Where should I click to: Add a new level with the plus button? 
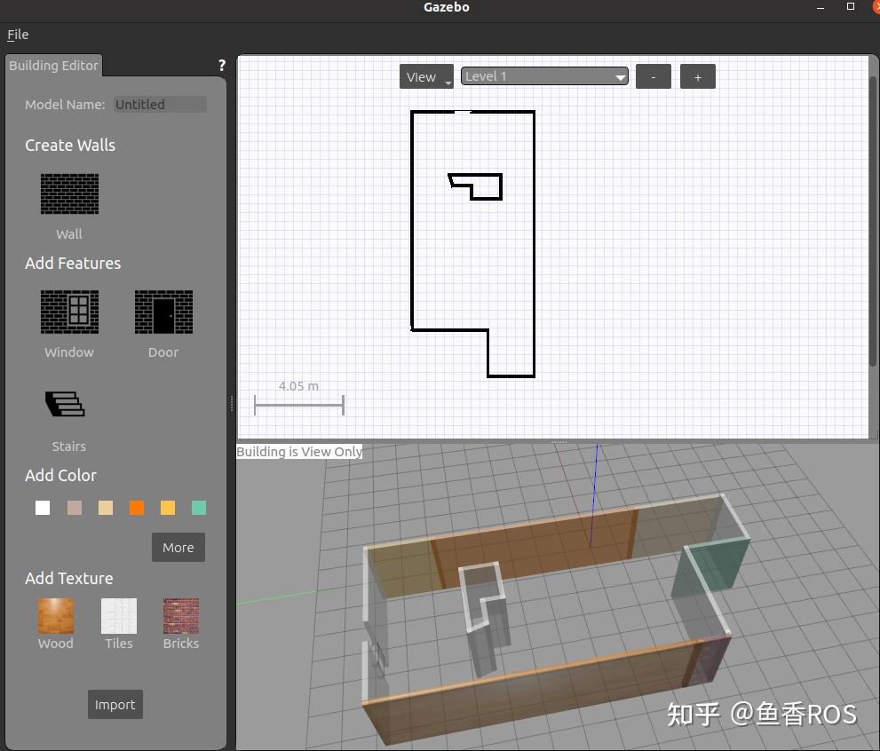[x=698, y=76]
